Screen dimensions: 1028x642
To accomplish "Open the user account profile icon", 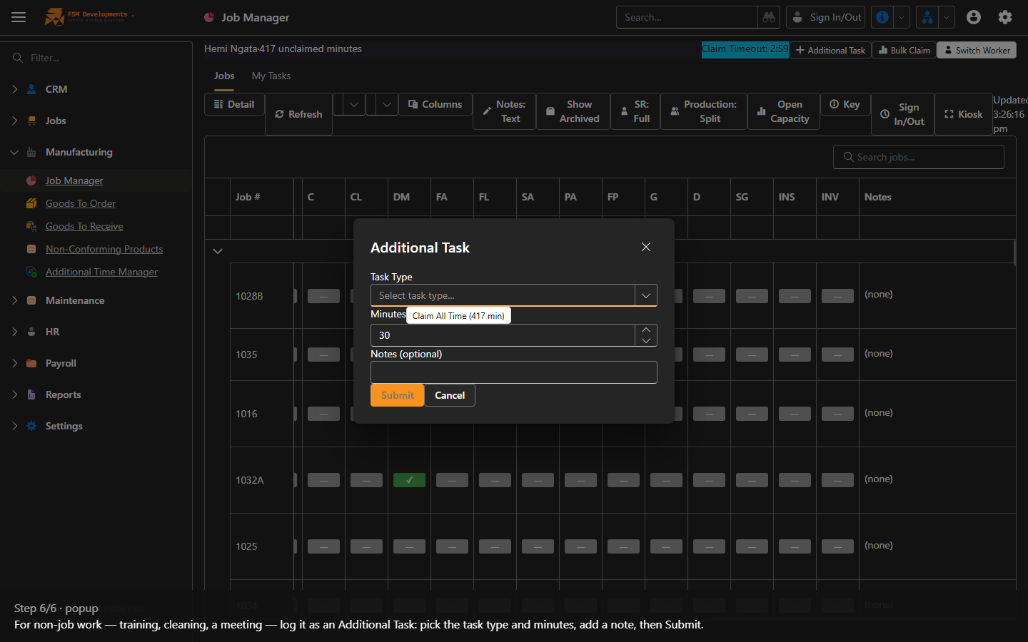I will pyautogui.click(x=974, y=17).
